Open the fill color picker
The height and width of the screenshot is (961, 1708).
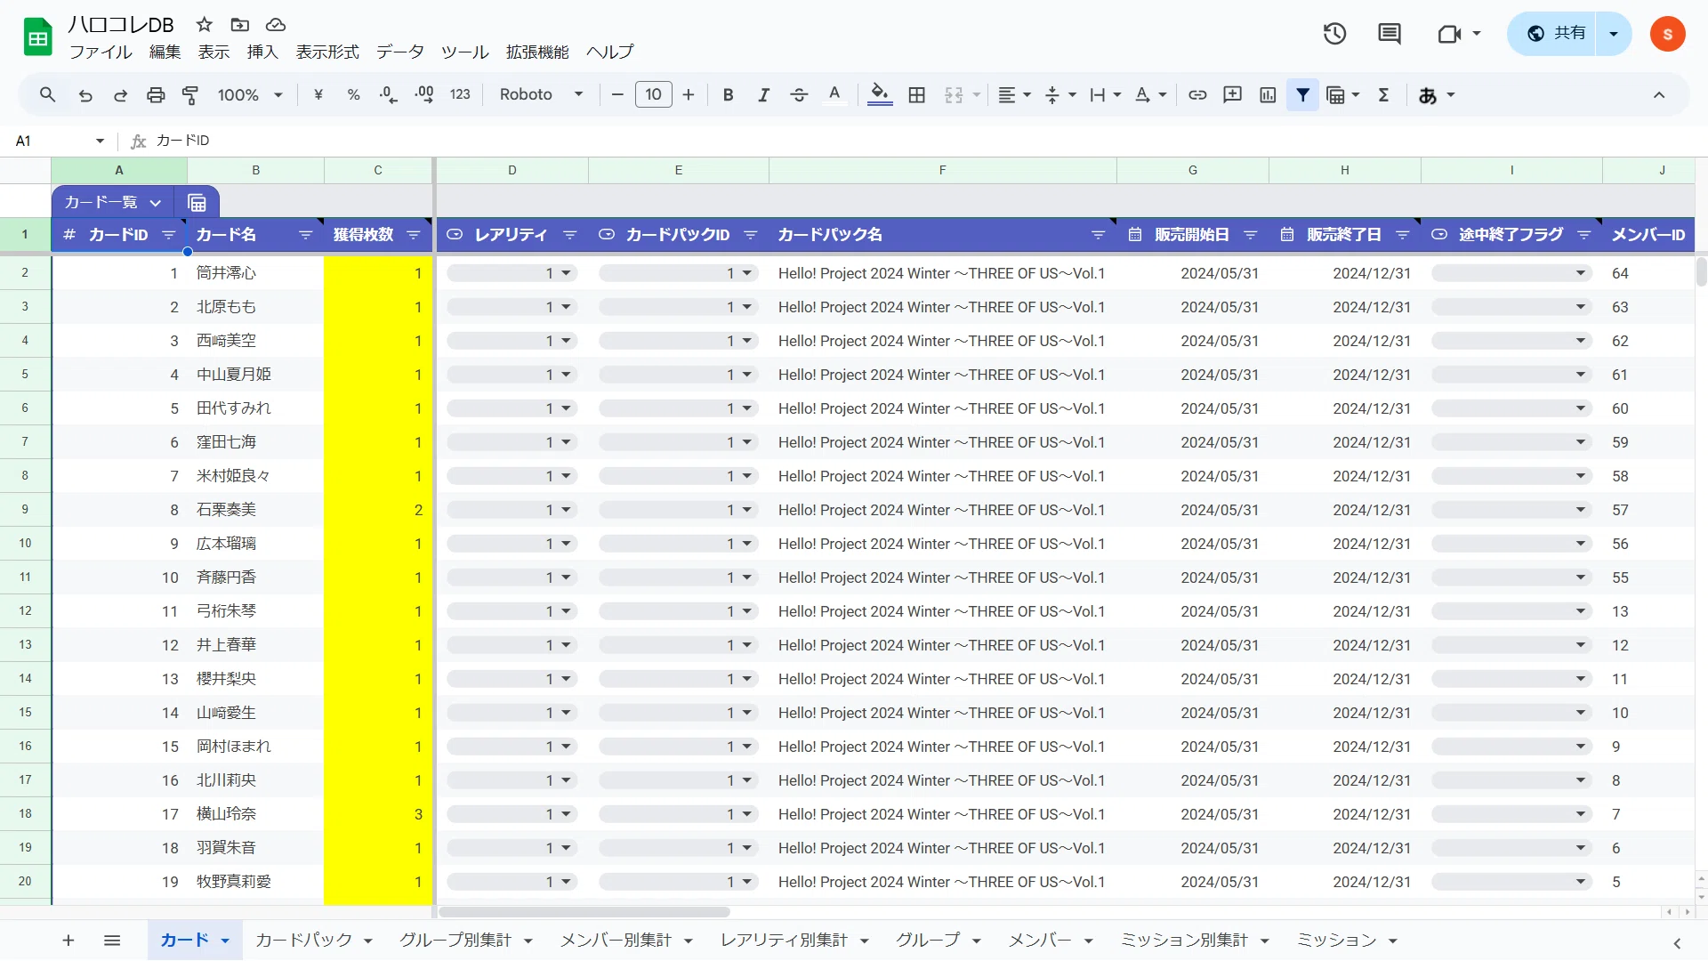(880, 94)
